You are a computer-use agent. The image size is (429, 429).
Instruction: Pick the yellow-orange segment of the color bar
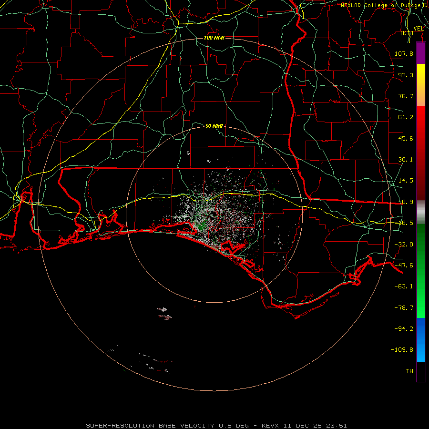point(421,85)
